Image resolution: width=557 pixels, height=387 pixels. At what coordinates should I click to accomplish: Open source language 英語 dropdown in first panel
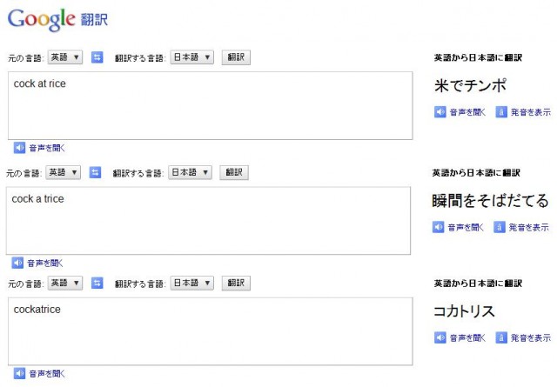[65, 57]
